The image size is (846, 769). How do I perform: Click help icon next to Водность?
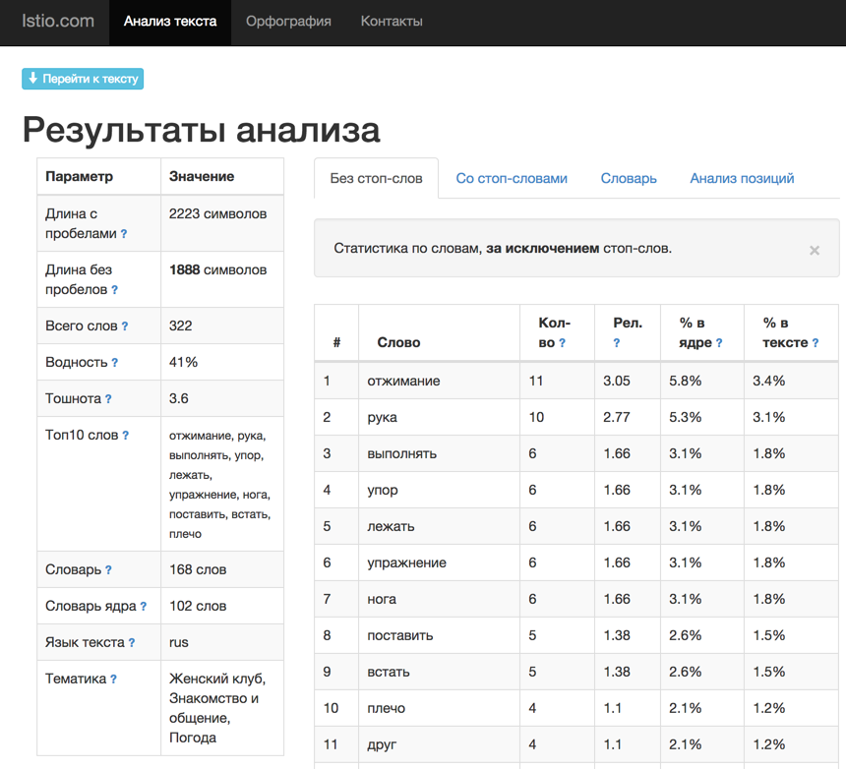(x=115, y=363)
